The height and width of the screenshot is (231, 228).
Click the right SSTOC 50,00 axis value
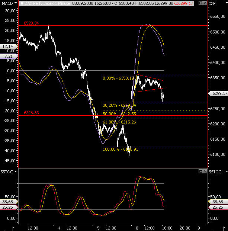tap(215, 197)
